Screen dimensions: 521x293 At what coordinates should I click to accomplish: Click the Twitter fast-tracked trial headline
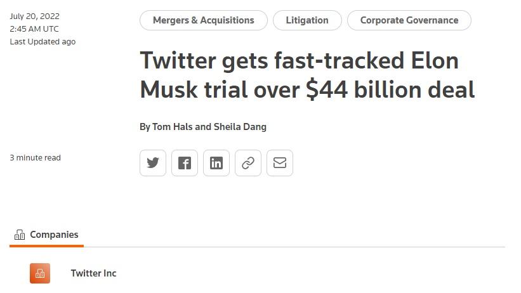[x=299, y=61]
